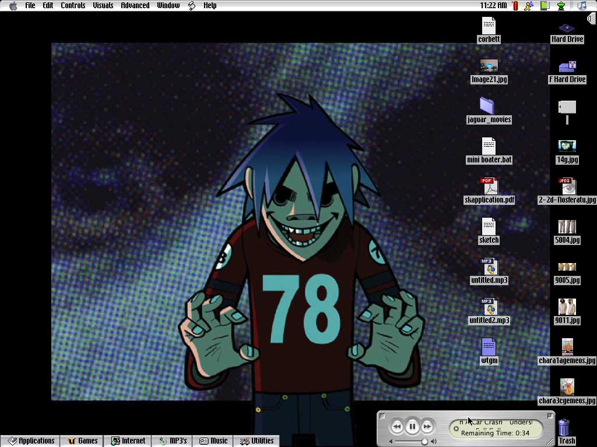Select the 14g.jpg file

coord(567,146)
